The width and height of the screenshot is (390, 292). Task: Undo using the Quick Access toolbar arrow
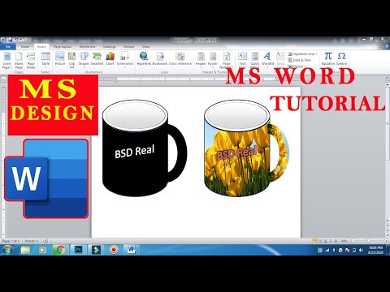16,40
